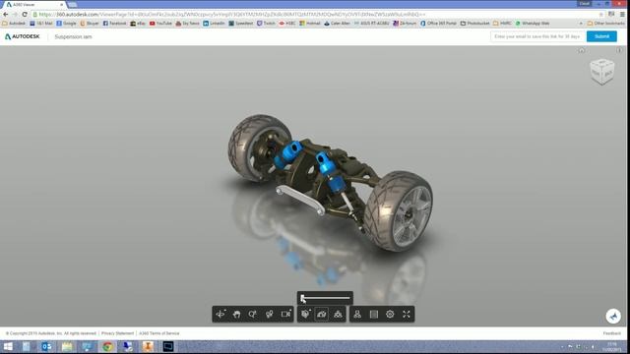Open the Privacy Statement link
The width and height of the screenshot is (630, 354).
point(117,333)
